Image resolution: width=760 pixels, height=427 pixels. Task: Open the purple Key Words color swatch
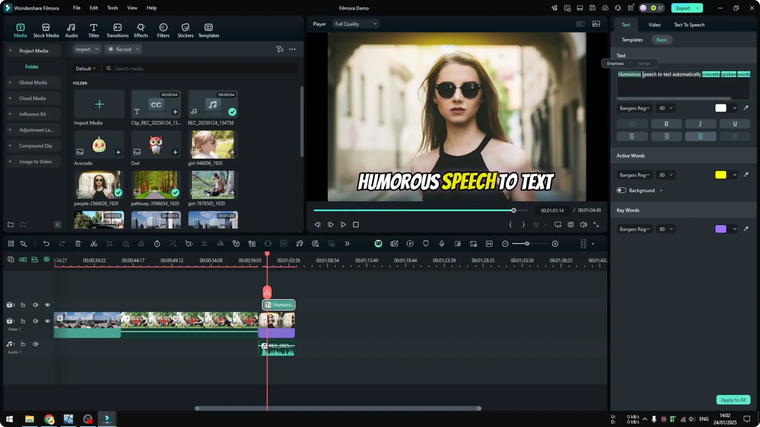(x=720, y=229)
